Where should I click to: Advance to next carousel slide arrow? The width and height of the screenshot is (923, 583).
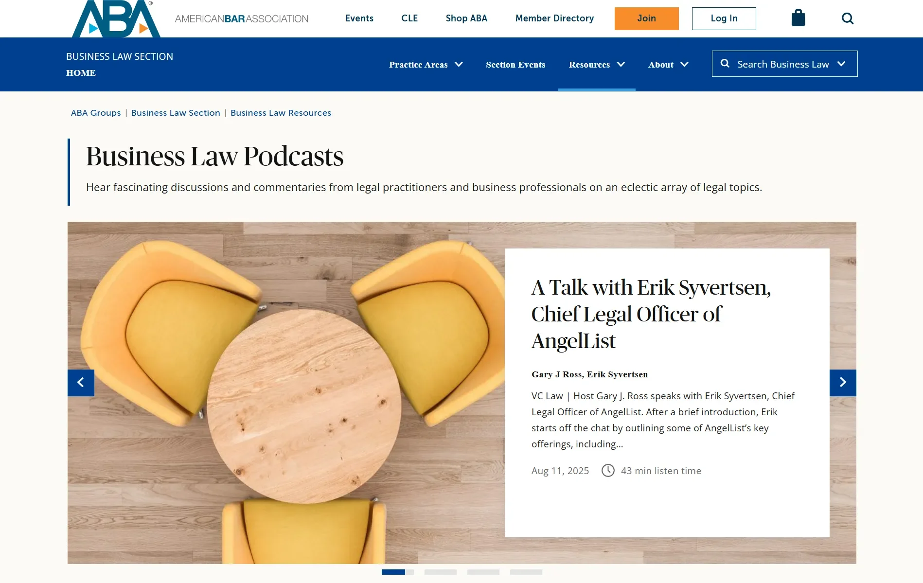pos(843,383)
